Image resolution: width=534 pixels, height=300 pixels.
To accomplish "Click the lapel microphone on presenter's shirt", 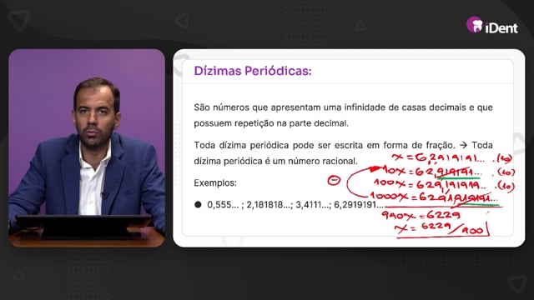I will click(105, 194).
